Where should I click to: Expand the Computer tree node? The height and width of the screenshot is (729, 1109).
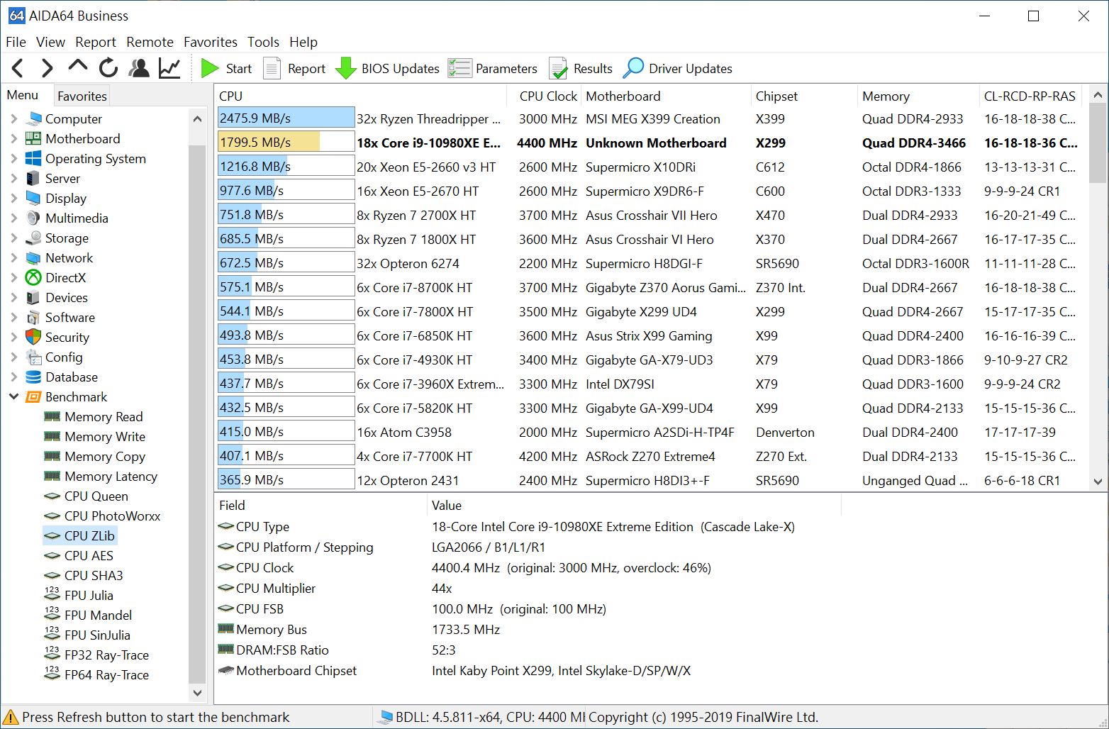click(13, 119)
